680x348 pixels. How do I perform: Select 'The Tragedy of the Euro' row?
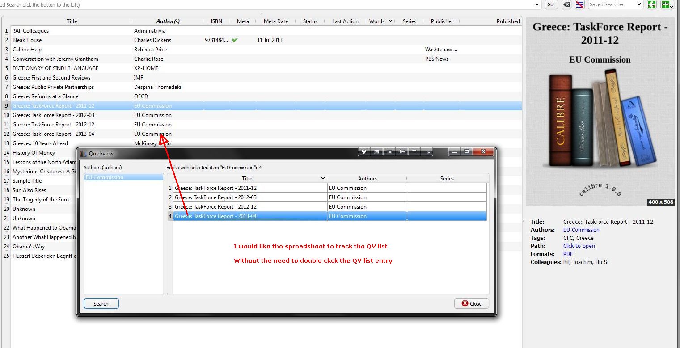point(44,200)
